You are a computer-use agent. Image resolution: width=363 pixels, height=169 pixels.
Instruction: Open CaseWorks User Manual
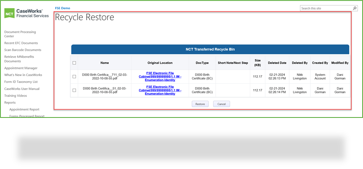point(22,89)
